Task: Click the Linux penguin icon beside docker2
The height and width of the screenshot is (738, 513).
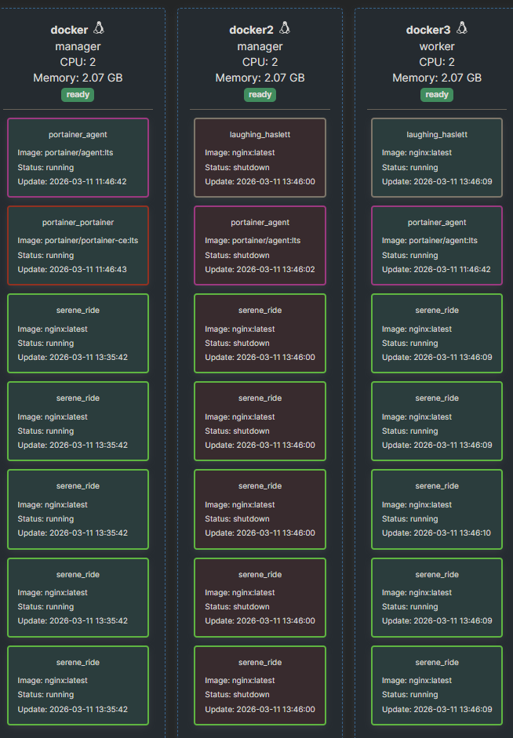Action: coord(284,28)
